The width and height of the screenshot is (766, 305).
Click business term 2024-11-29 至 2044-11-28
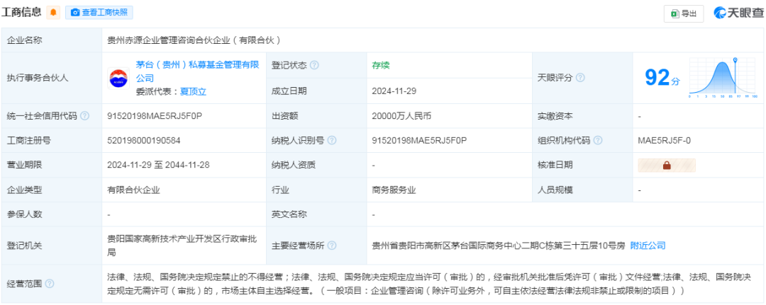[x=158, y=165]
